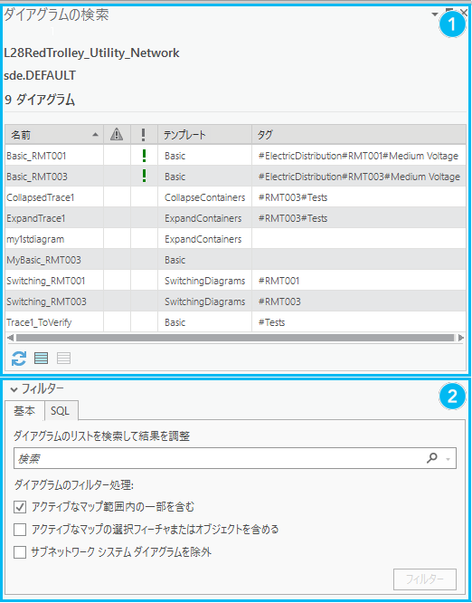472x603 pixels.
Task: Collapse the フィルター section chevron
Action: pos(14,389)
